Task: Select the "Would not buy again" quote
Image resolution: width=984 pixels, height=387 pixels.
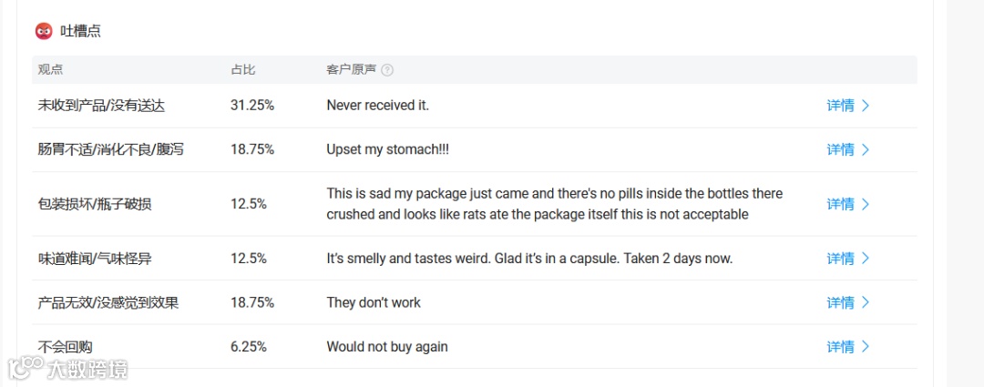Action: point(387,347)
